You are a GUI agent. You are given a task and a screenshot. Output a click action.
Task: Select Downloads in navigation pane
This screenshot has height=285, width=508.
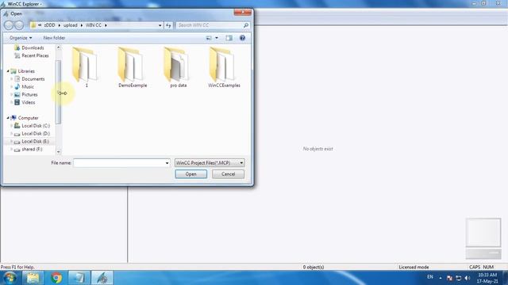pos(33,47)
